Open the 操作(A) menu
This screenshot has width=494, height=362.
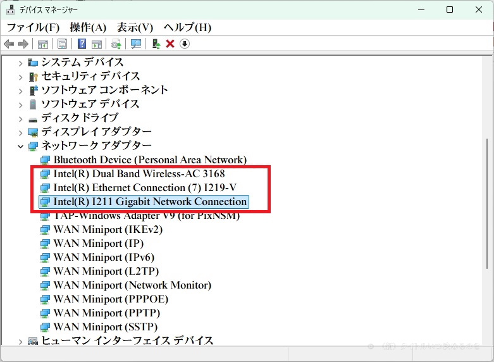click(x=88, y=27)
